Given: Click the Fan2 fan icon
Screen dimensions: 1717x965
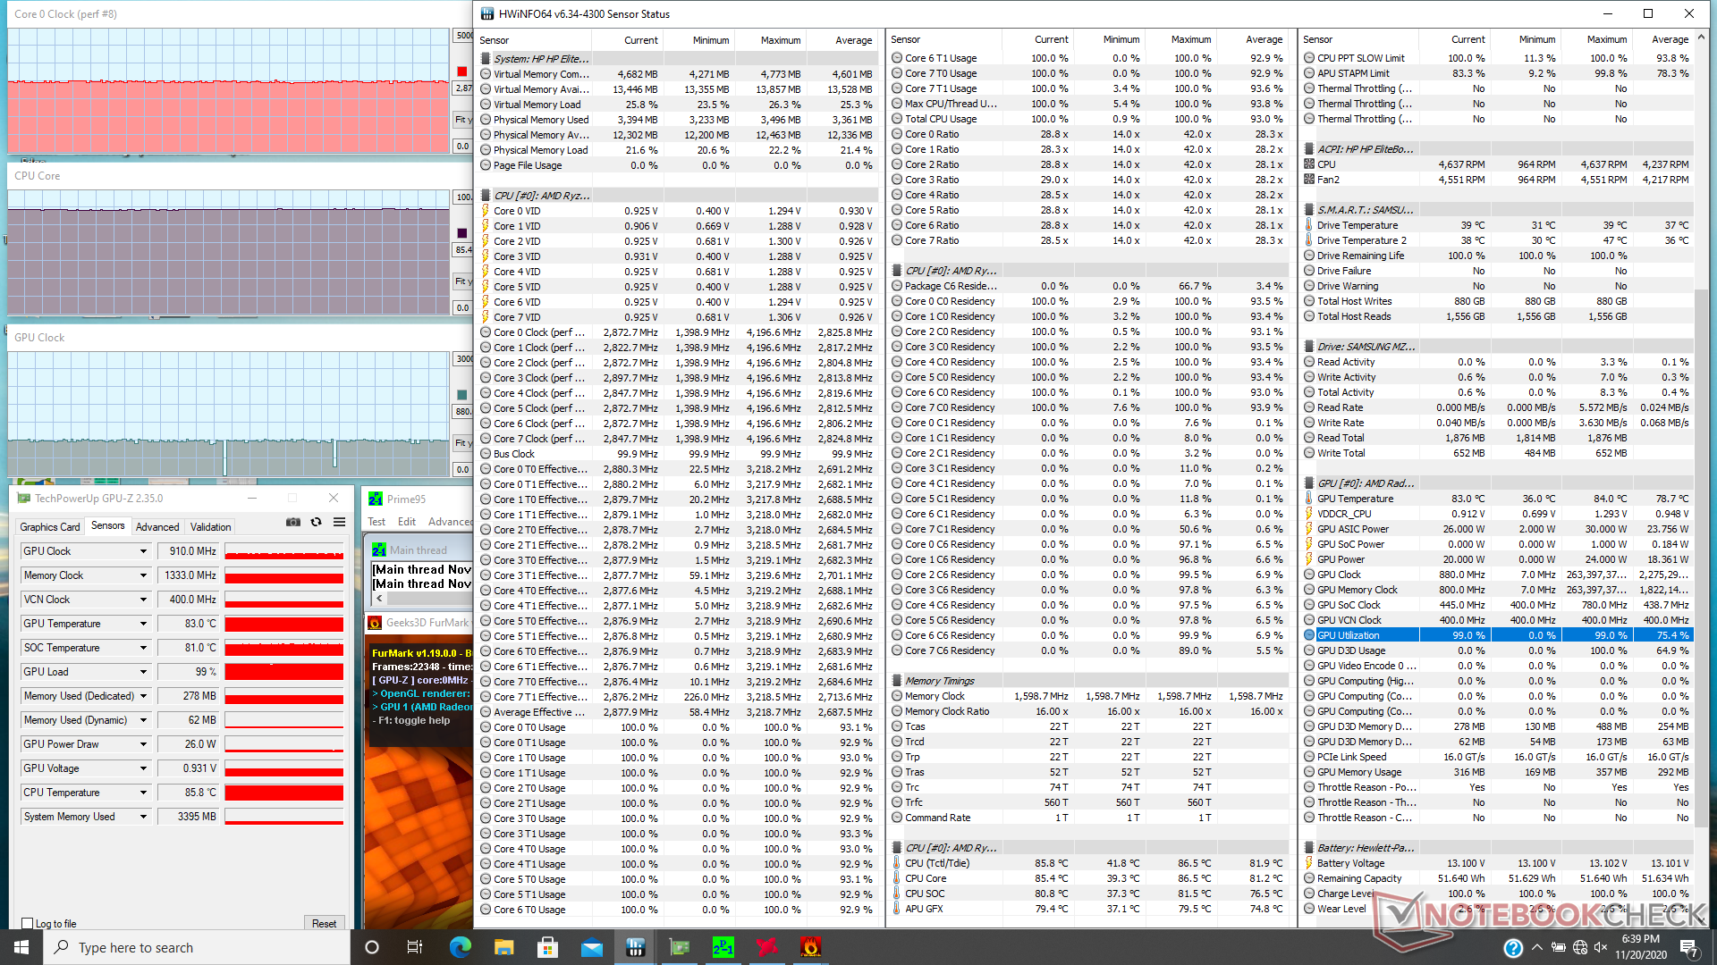Looking at the screenshot, I should tap(1309, 180).
